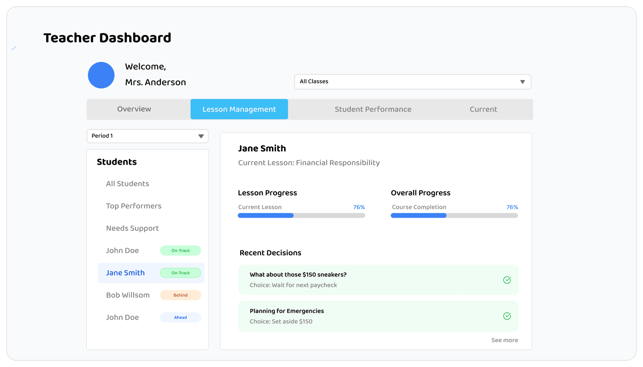Click the green checkmark on the sneakers decision
The height and width of the screenshot is (367, 643).
click(x=507, y=280)
